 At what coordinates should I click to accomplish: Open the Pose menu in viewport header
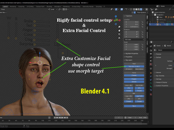click(3, 9)
